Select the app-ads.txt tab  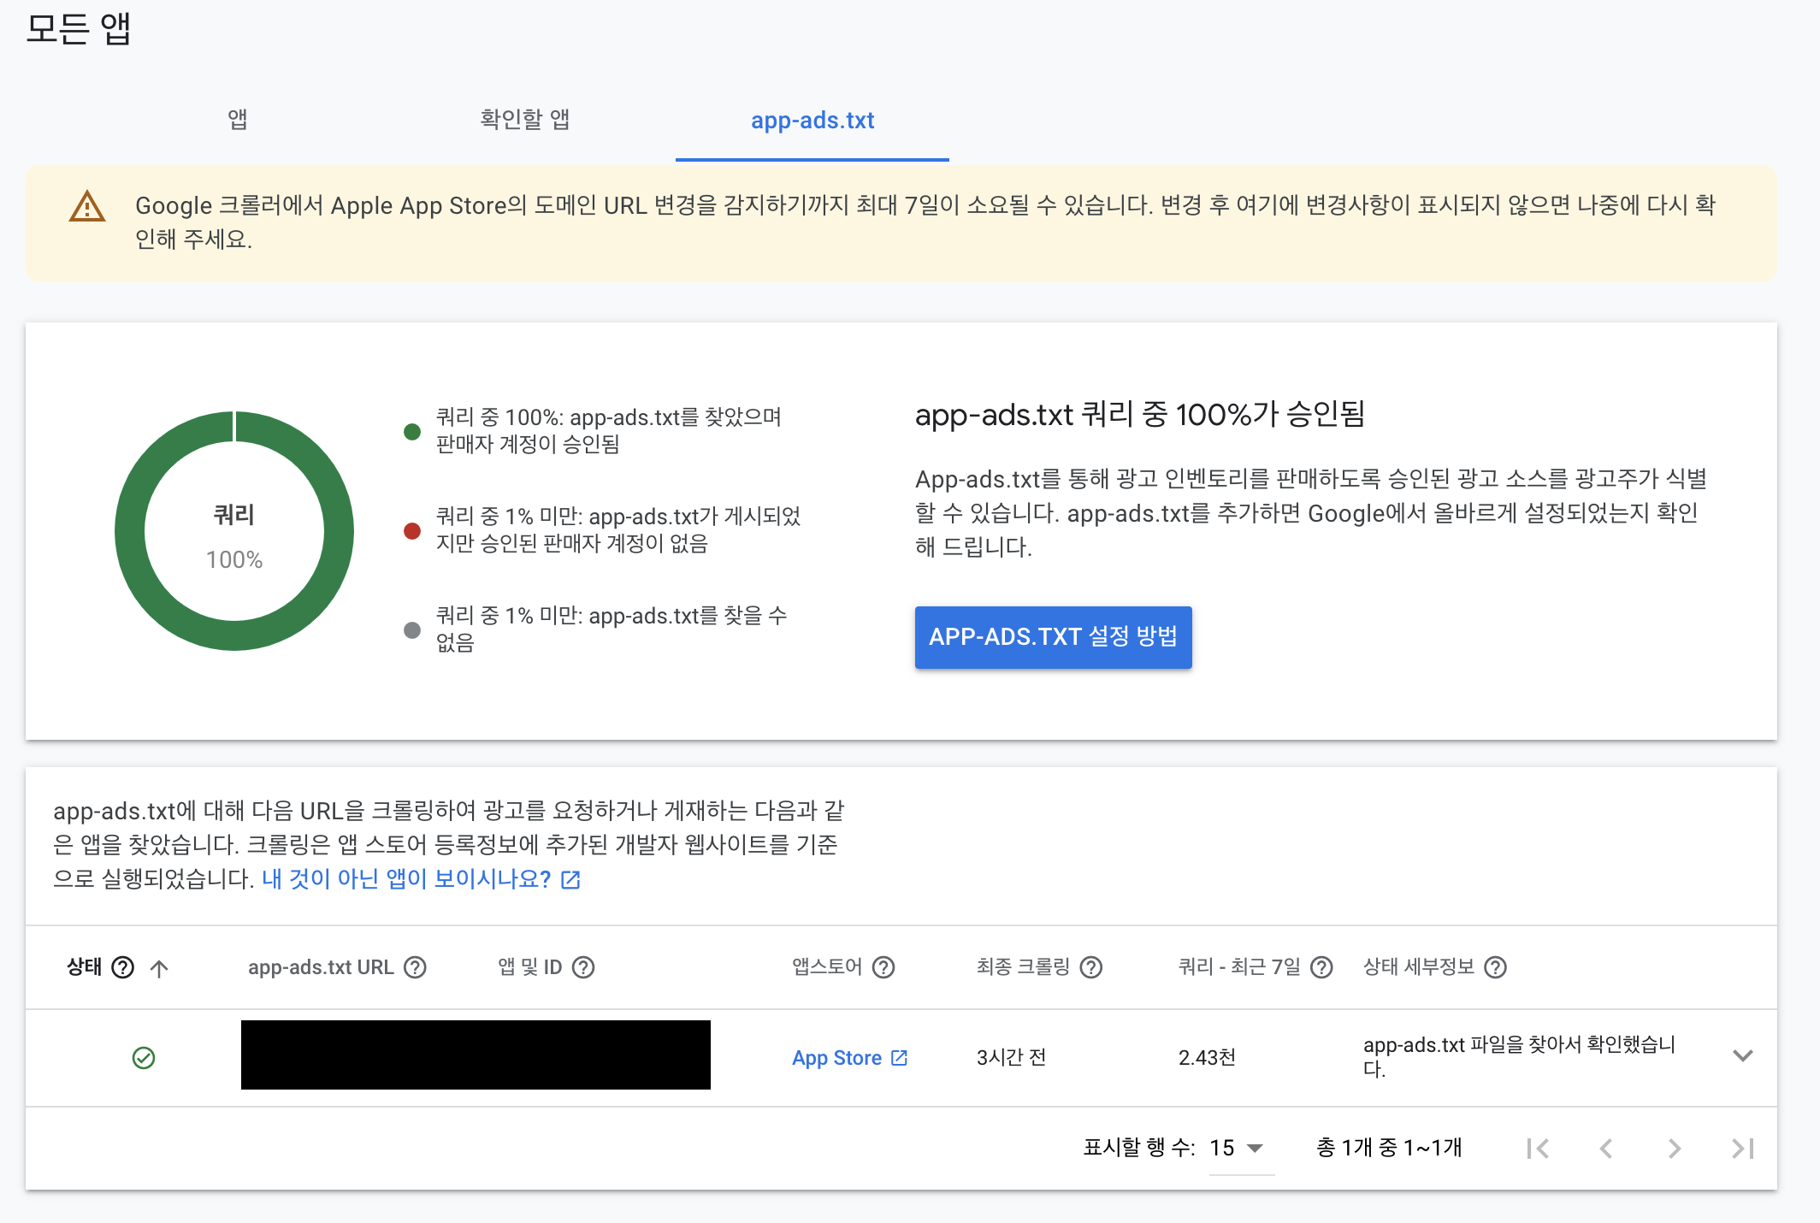(x=812, y=121)
